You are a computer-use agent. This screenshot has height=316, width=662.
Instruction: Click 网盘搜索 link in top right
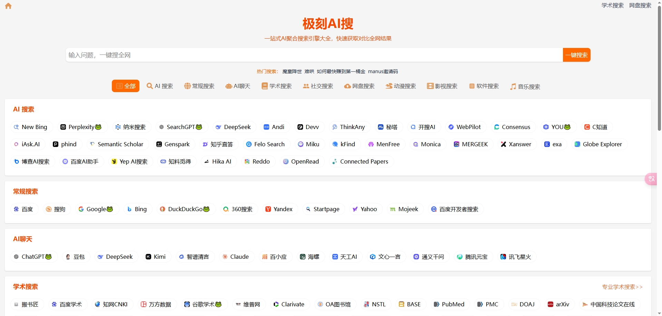(640, 5)
